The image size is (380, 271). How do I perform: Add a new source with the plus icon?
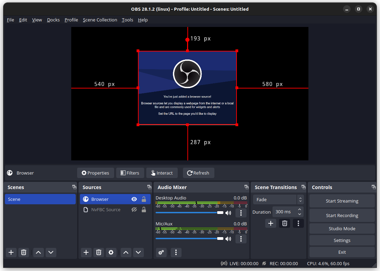[x=86, y=252]
